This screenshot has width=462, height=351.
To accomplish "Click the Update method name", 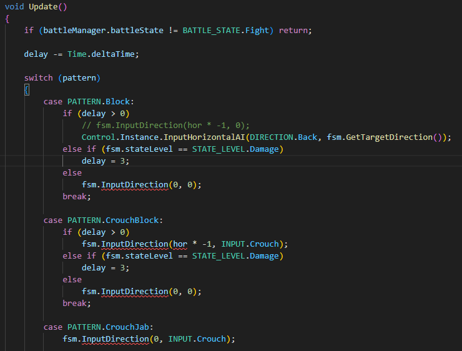I will point(45,6).
